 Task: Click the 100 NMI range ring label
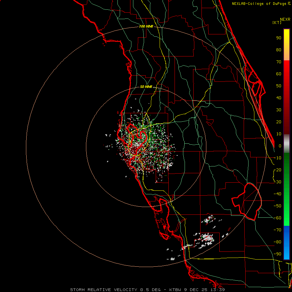click(x=146, y=26)
